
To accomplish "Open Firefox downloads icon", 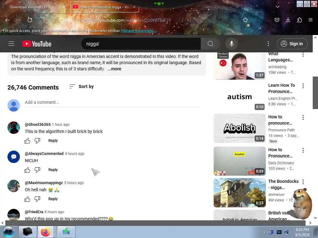I will pos(288,20).
